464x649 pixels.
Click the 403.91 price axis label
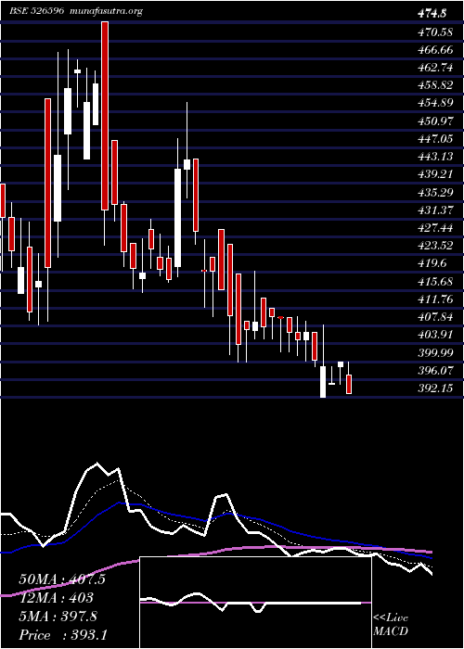point(435,335)
